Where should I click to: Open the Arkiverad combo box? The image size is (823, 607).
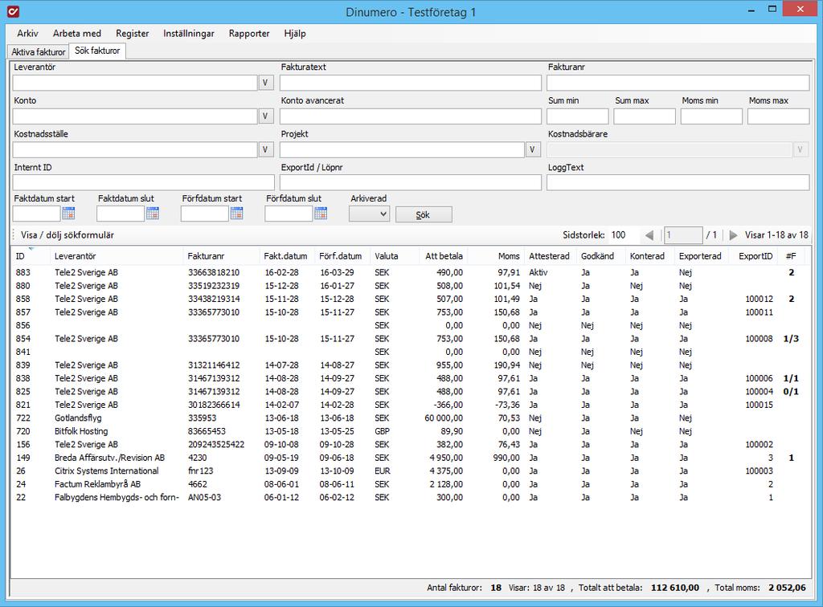(369, 214)
